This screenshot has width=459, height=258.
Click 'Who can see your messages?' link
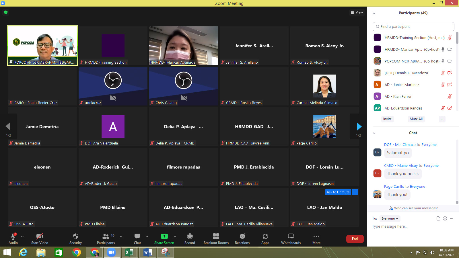coord(416,208)
